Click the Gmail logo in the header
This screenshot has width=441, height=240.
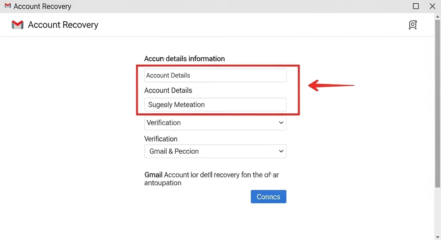click(17, 25)
